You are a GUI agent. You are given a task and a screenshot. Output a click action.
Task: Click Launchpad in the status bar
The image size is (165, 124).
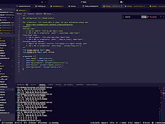click(7, 123)
